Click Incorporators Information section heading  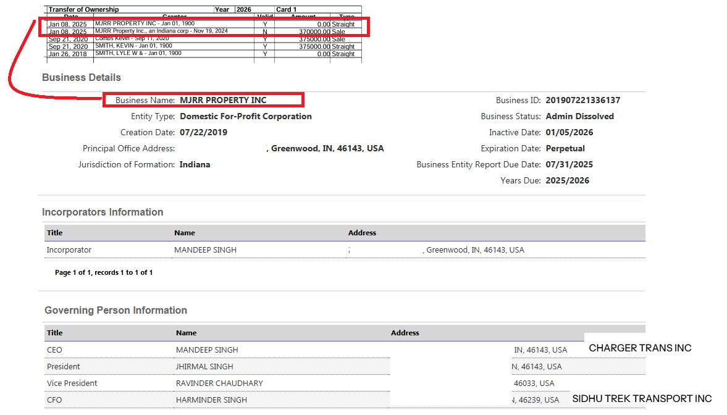point(103,212)
